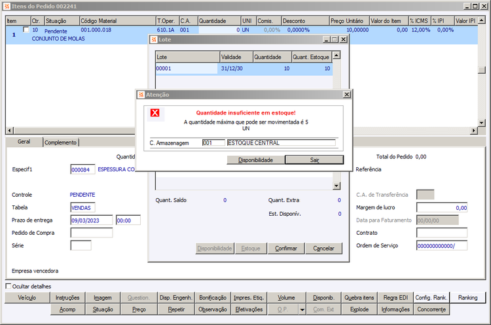The height and width of the screenshot is (325, 491).
Task: Click the red X error icon in Atenção dialog
Action: pyautogui.click(x=155, y=112)
